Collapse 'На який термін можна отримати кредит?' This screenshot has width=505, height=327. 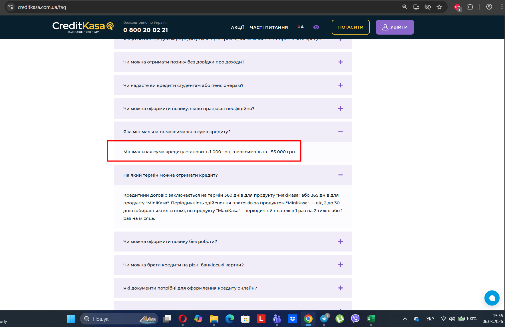coord(233,175)
